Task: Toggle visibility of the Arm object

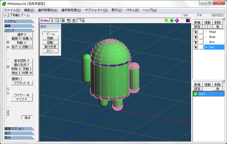Action: point(196,42)
